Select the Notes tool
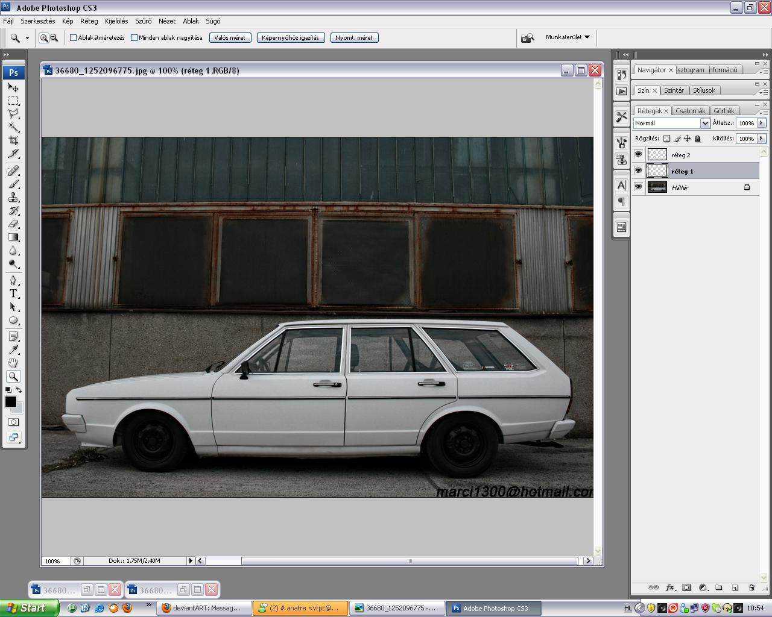The image size is (772, 617). pos(13,337)
